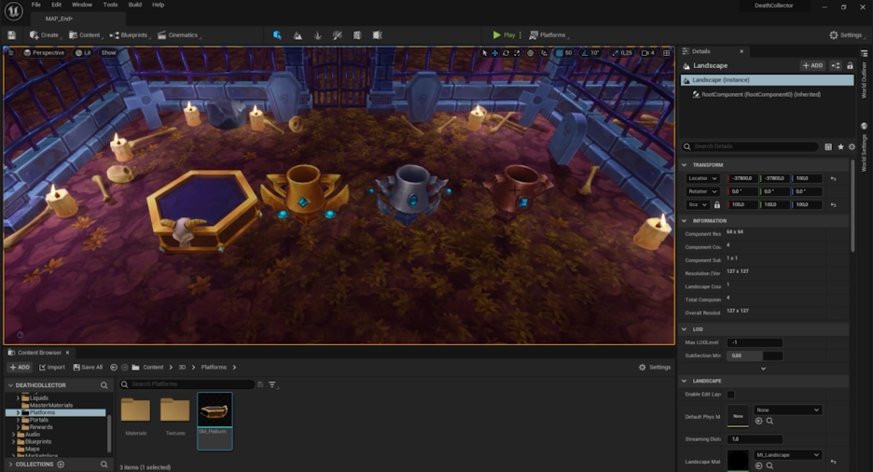Open the Window menu
The height and width of the screenshot is (472, 873).
[82, 5]
